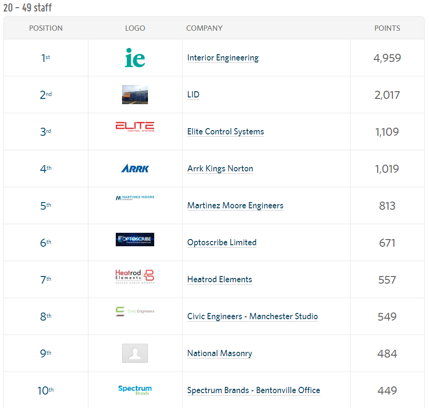
Task: Click the 449 points value
Action: pos(387,391)
